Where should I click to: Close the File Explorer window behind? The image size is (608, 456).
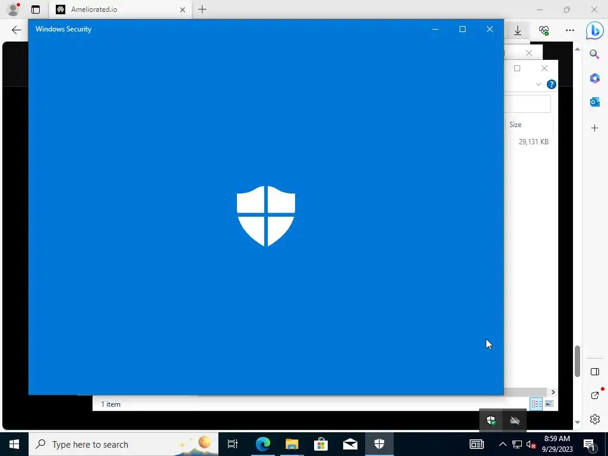coord(544,68)
